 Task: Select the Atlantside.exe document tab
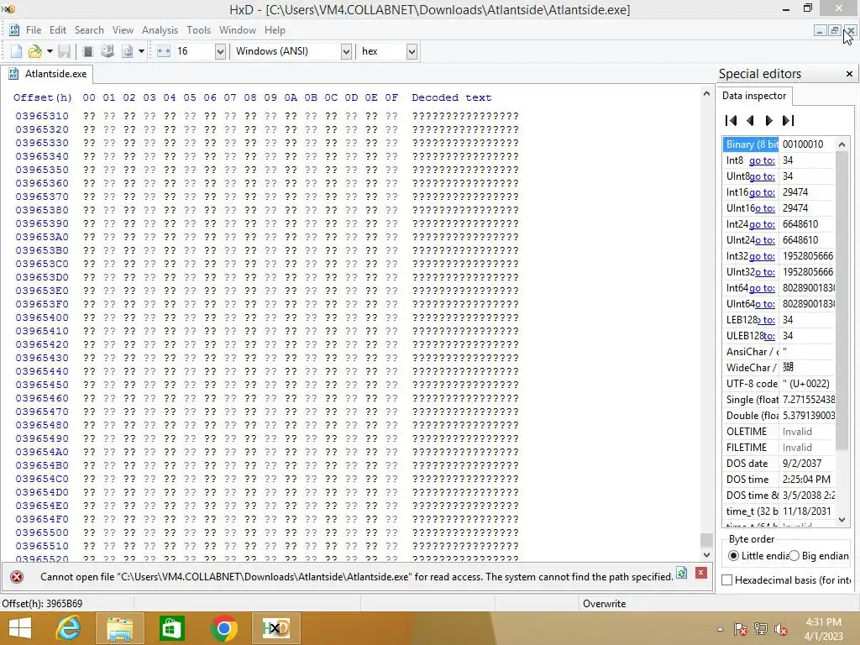tap(48, 74)
